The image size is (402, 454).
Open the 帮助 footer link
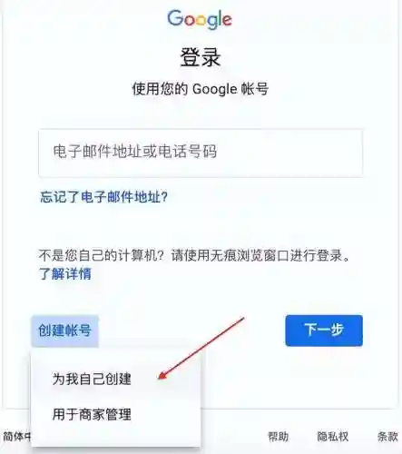279,437
